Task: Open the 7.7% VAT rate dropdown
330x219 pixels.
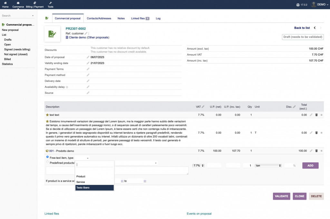Action: click(198, 166)
